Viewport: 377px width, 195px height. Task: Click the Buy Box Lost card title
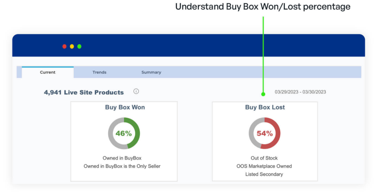[x=265, y=107]
